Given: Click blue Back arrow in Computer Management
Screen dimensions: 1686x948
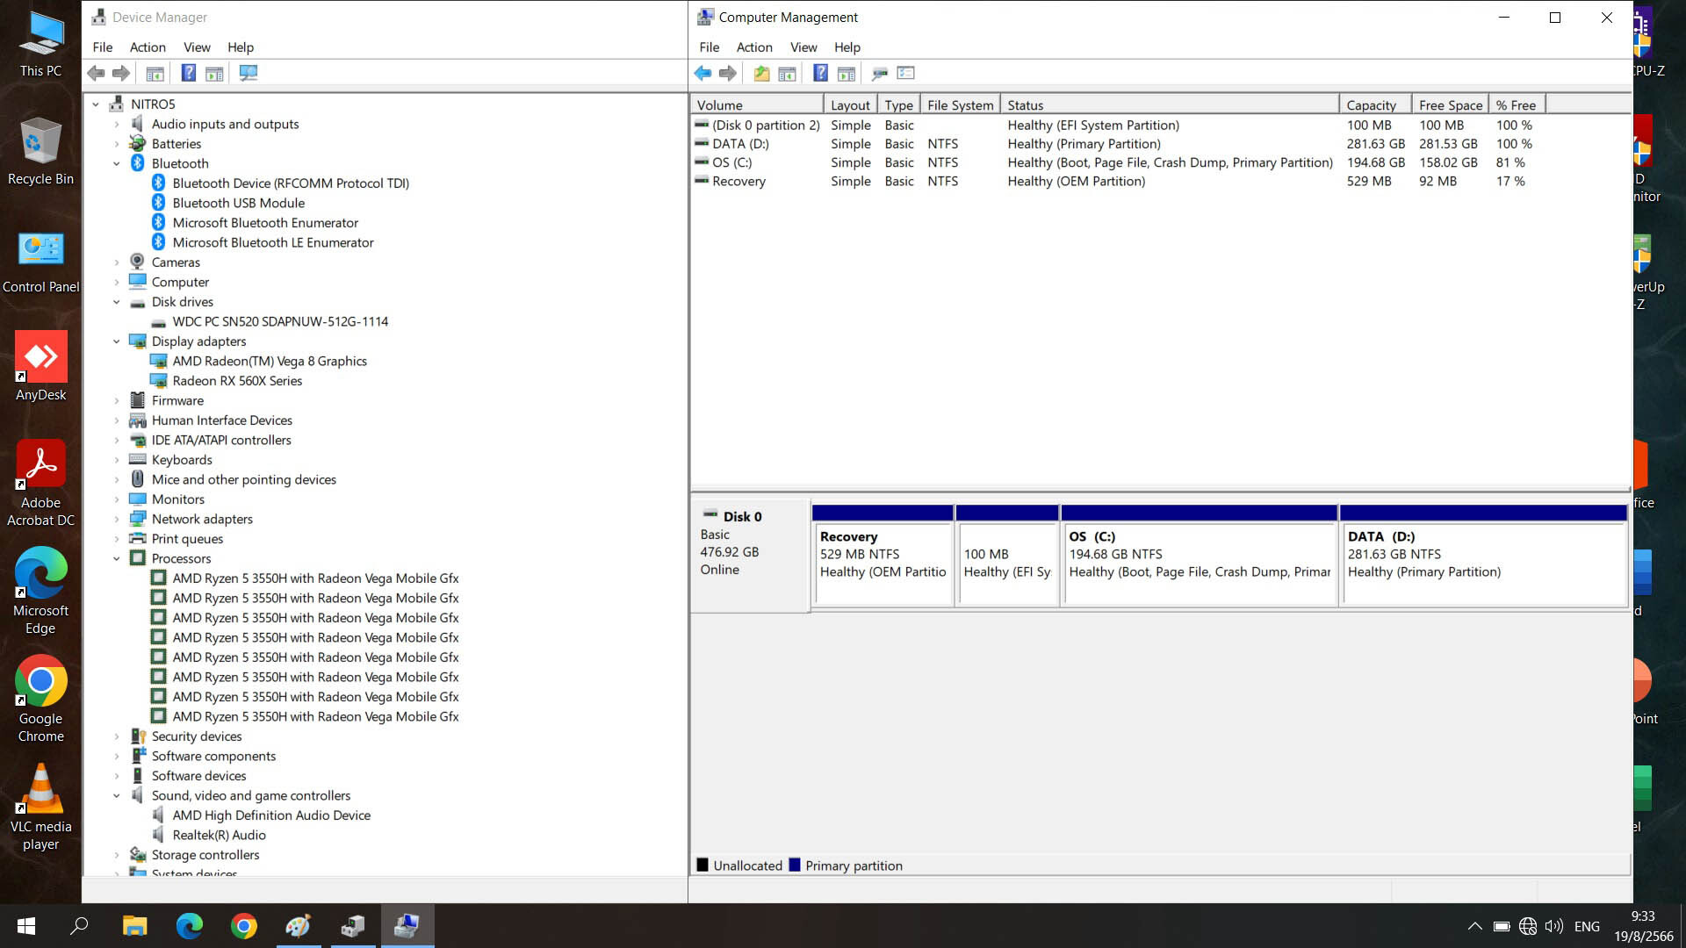Looking at the screenshot, I should click(702, 74).
